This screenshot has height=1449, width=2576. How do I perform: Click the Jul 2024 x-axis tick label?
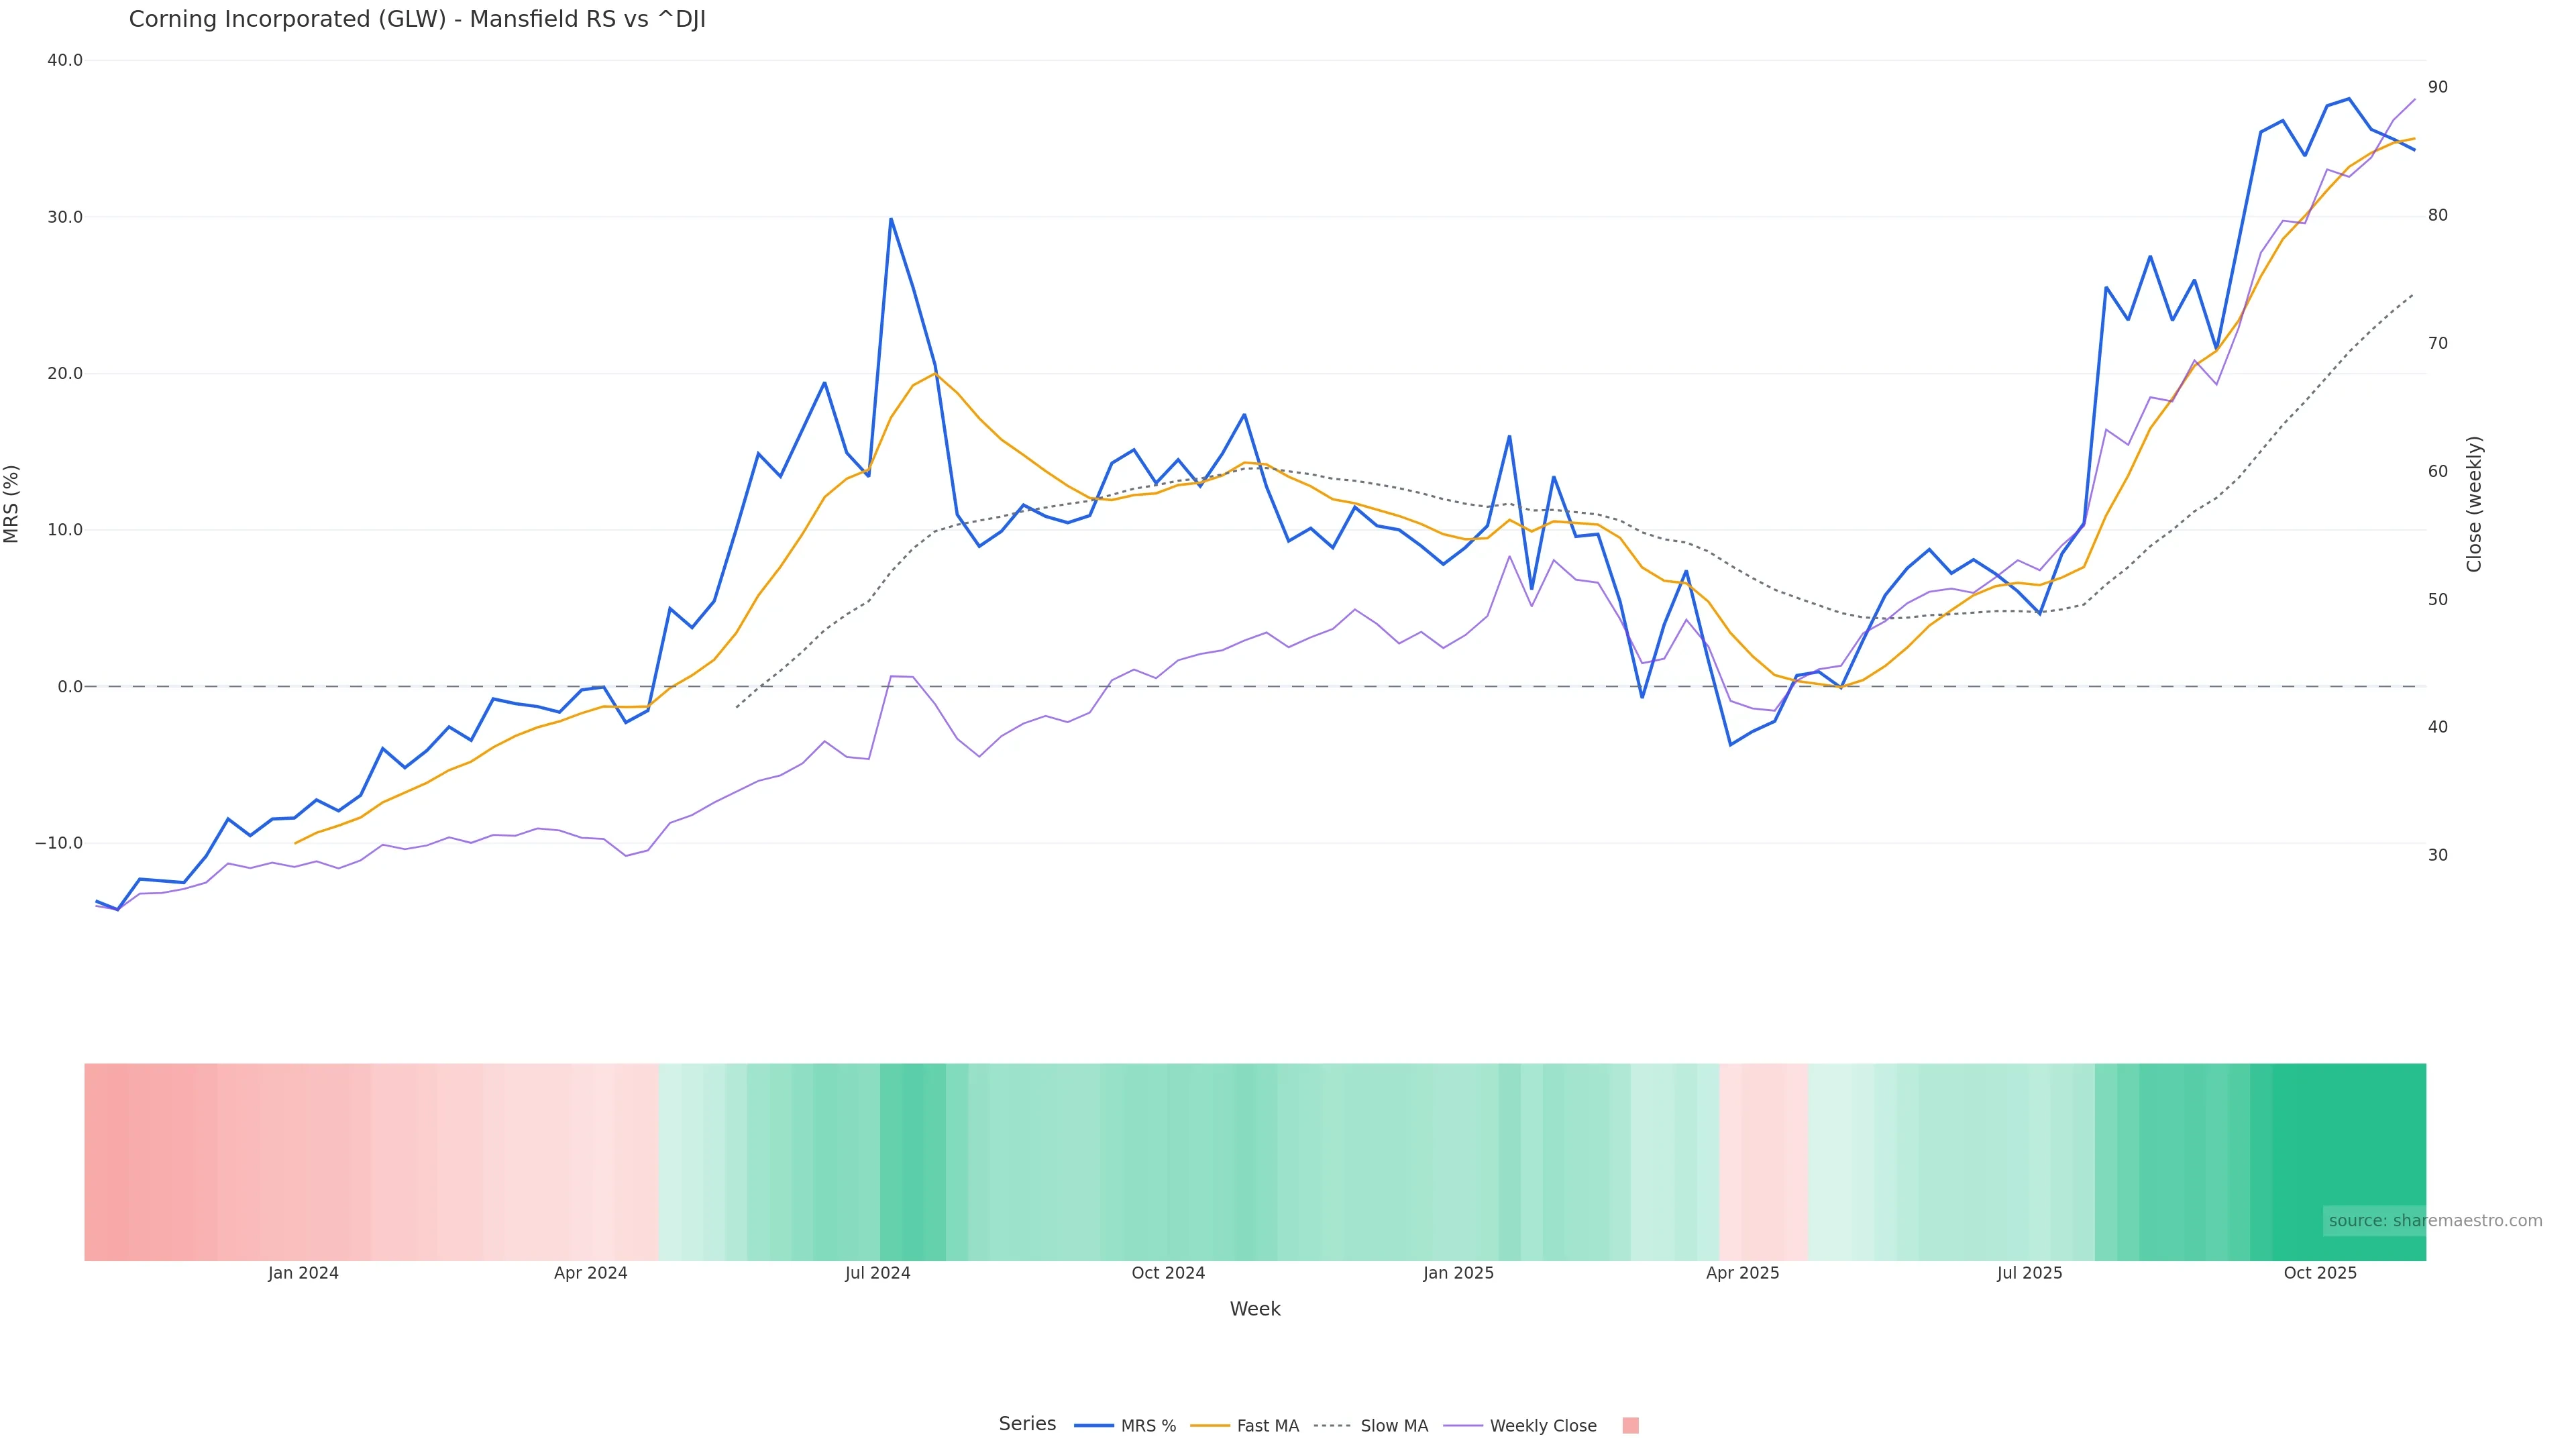point(877,1273)
